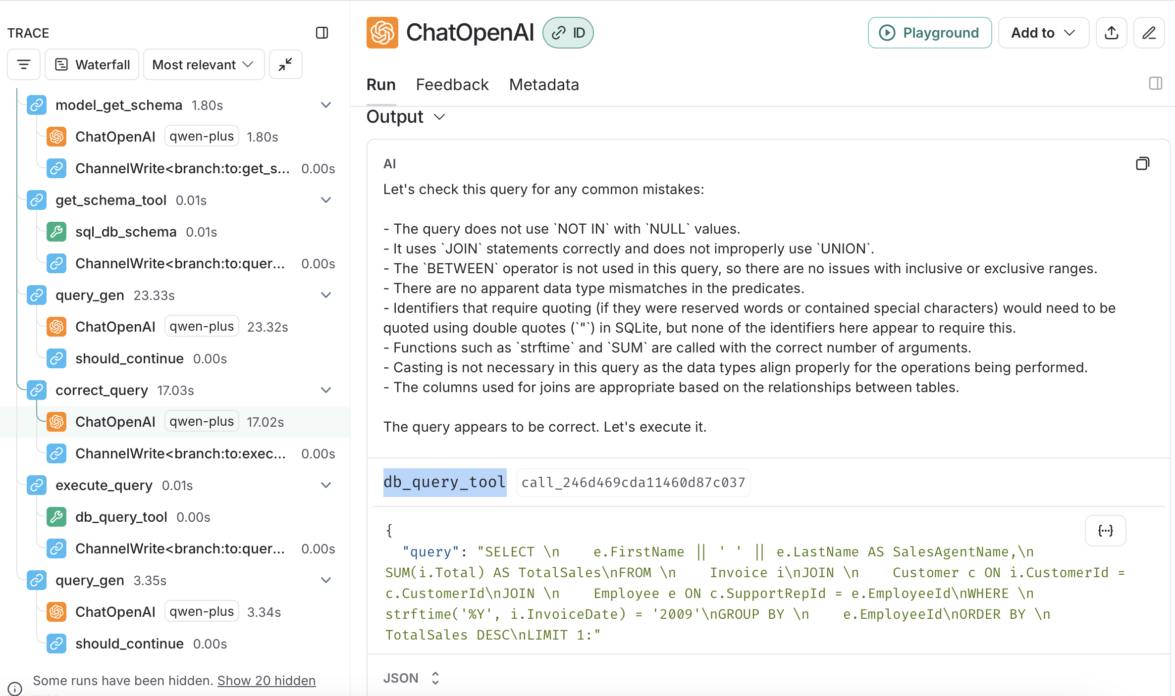Viewport: 1175px width, 696px height.
Task: Click the pencil edit icon button
Action: pyautogui.click(x=1149, y=33)
